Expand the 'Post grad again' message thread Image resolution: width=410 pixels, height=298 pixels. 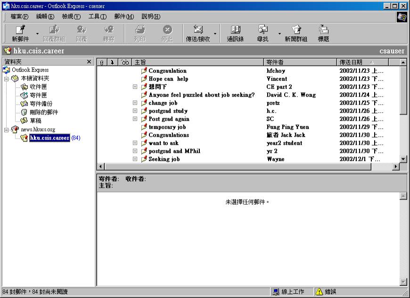click(135, 119)
